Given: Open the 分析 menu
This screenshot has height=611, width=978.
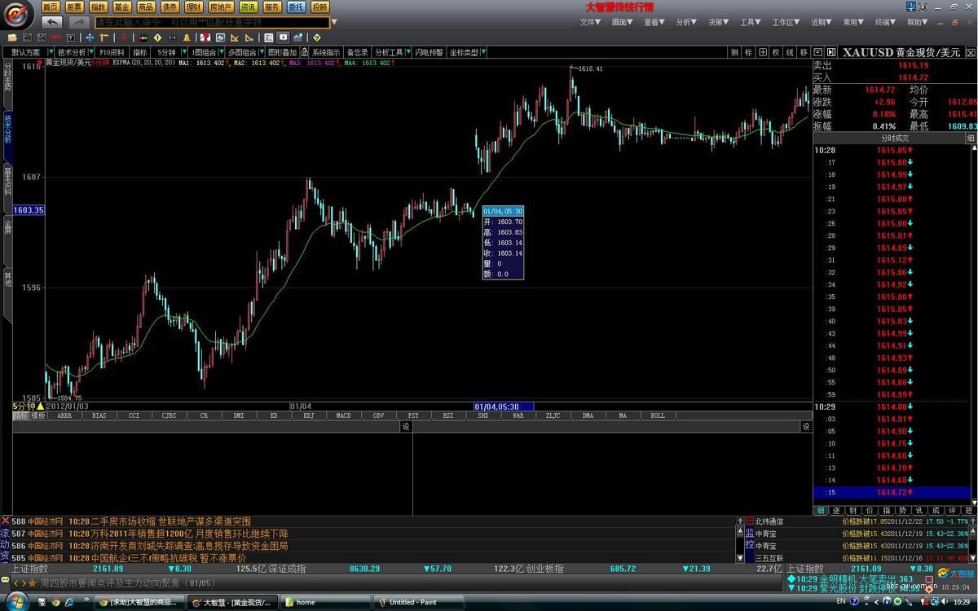Looking at the screenshot, I should tap(685, 22).
